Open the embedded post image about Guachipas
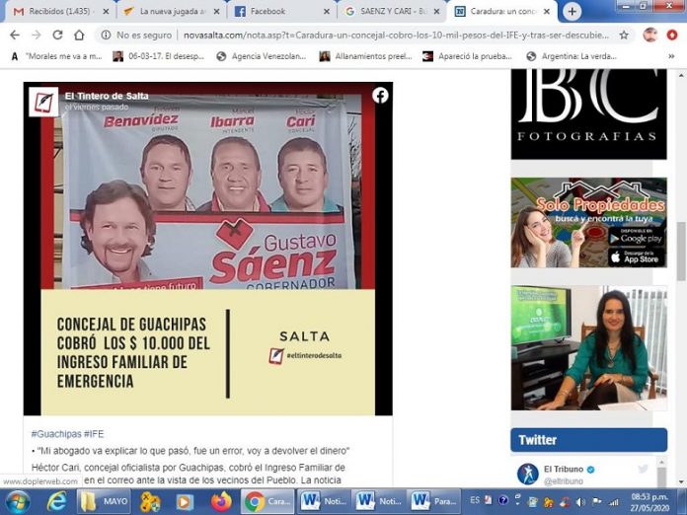This screenshot has height=515, width=687. (207, 249)
